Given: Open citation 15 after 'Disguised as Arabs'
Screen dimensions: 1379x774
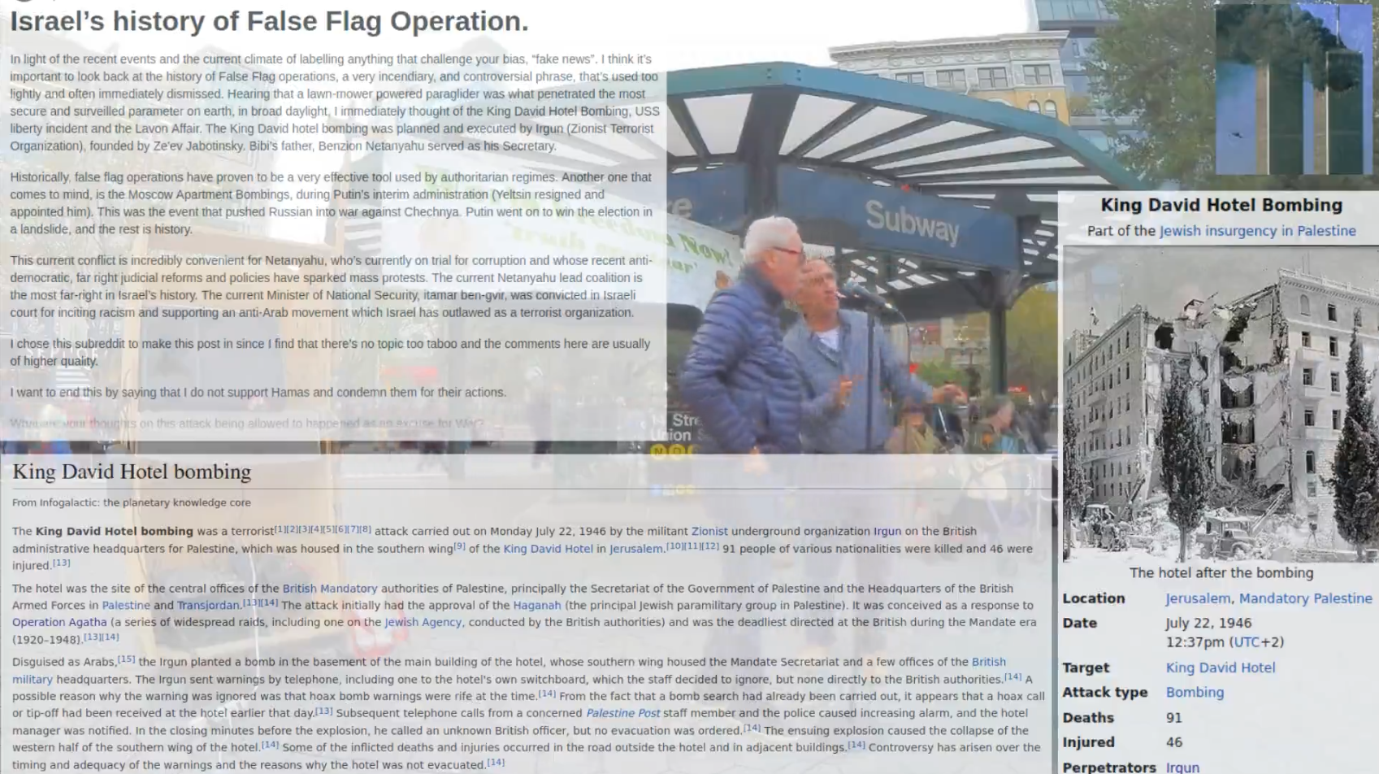Looking at the screenshot, I should pyautogui.click(x=126, y=659).
